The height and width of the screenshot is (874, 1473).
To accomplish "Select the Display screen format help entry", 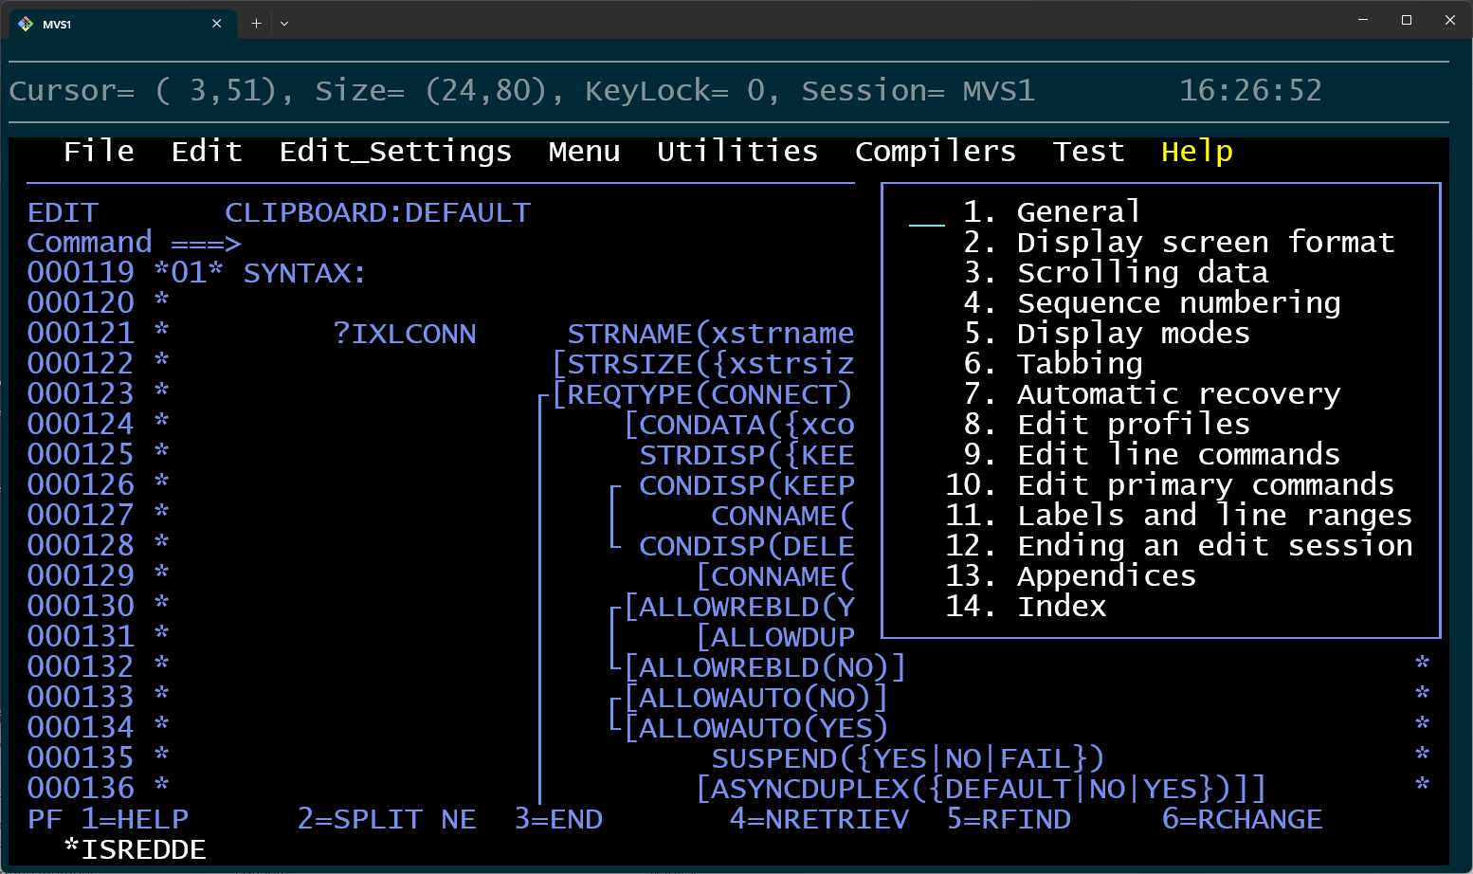I will (1204, 242).
